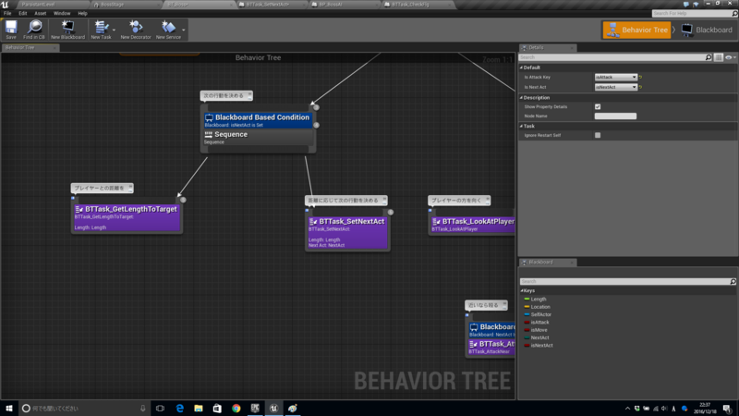Select the SelfActor blackboard key
739x416 pixels.
coord(540,314)
